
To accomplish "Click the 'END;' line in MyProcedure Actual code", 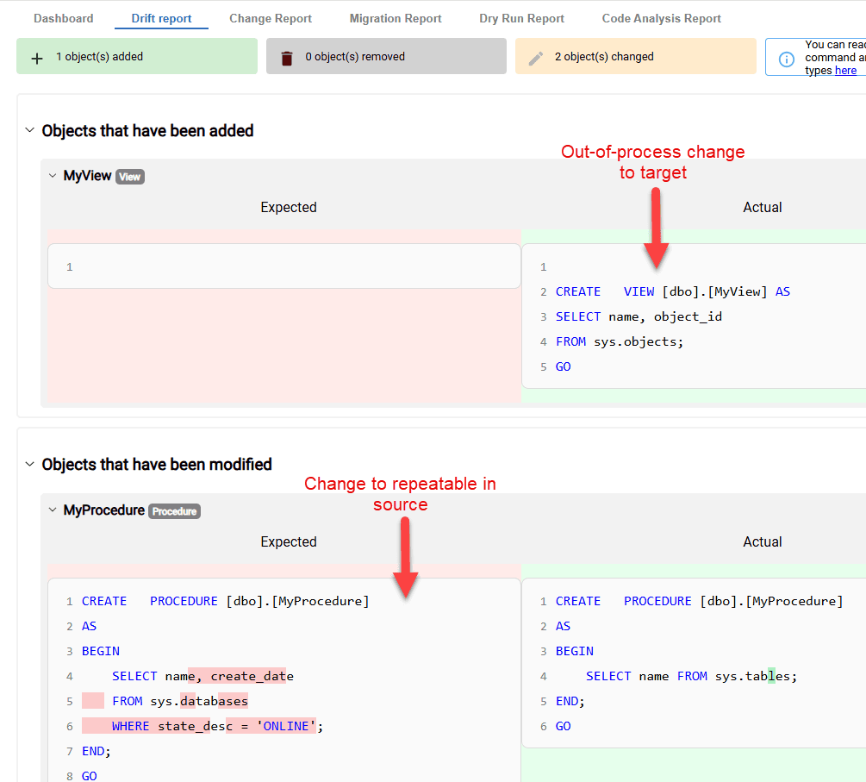I will (x=570, y=701).
